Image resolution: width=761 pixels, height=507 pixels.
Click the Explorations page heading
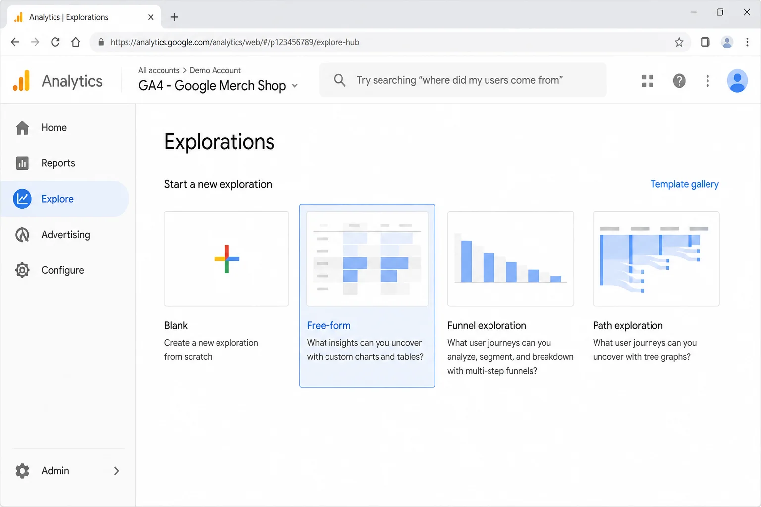(x=219, y=142)
